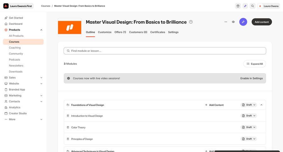Select Courses in the sidebar
Screen dimensions: 283x152
[23, 42]
